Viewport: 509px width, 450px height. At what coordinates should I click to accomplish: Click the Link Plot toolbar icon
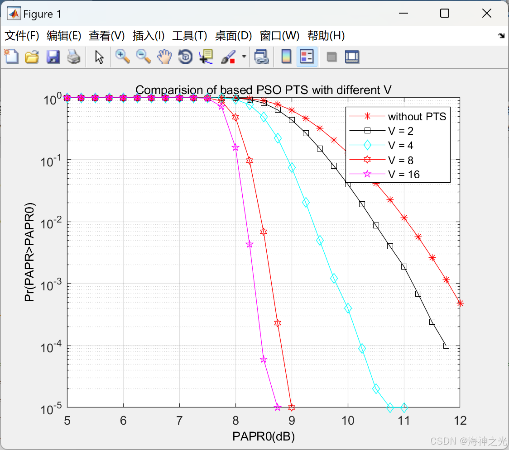coord(262,57)
